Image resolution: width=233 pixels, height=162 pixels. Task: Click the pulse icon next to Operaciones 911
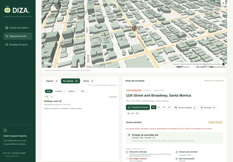pos(7,36)
